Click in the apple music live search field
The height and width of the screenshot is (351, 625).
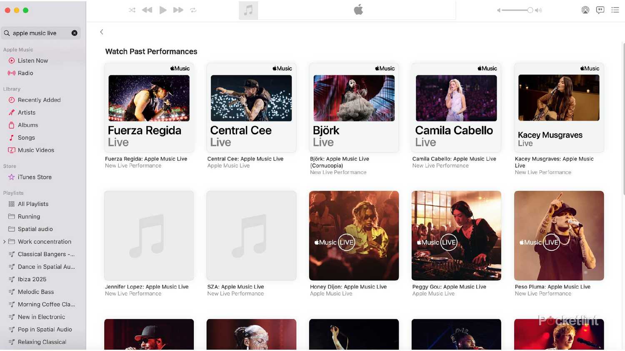40,33
